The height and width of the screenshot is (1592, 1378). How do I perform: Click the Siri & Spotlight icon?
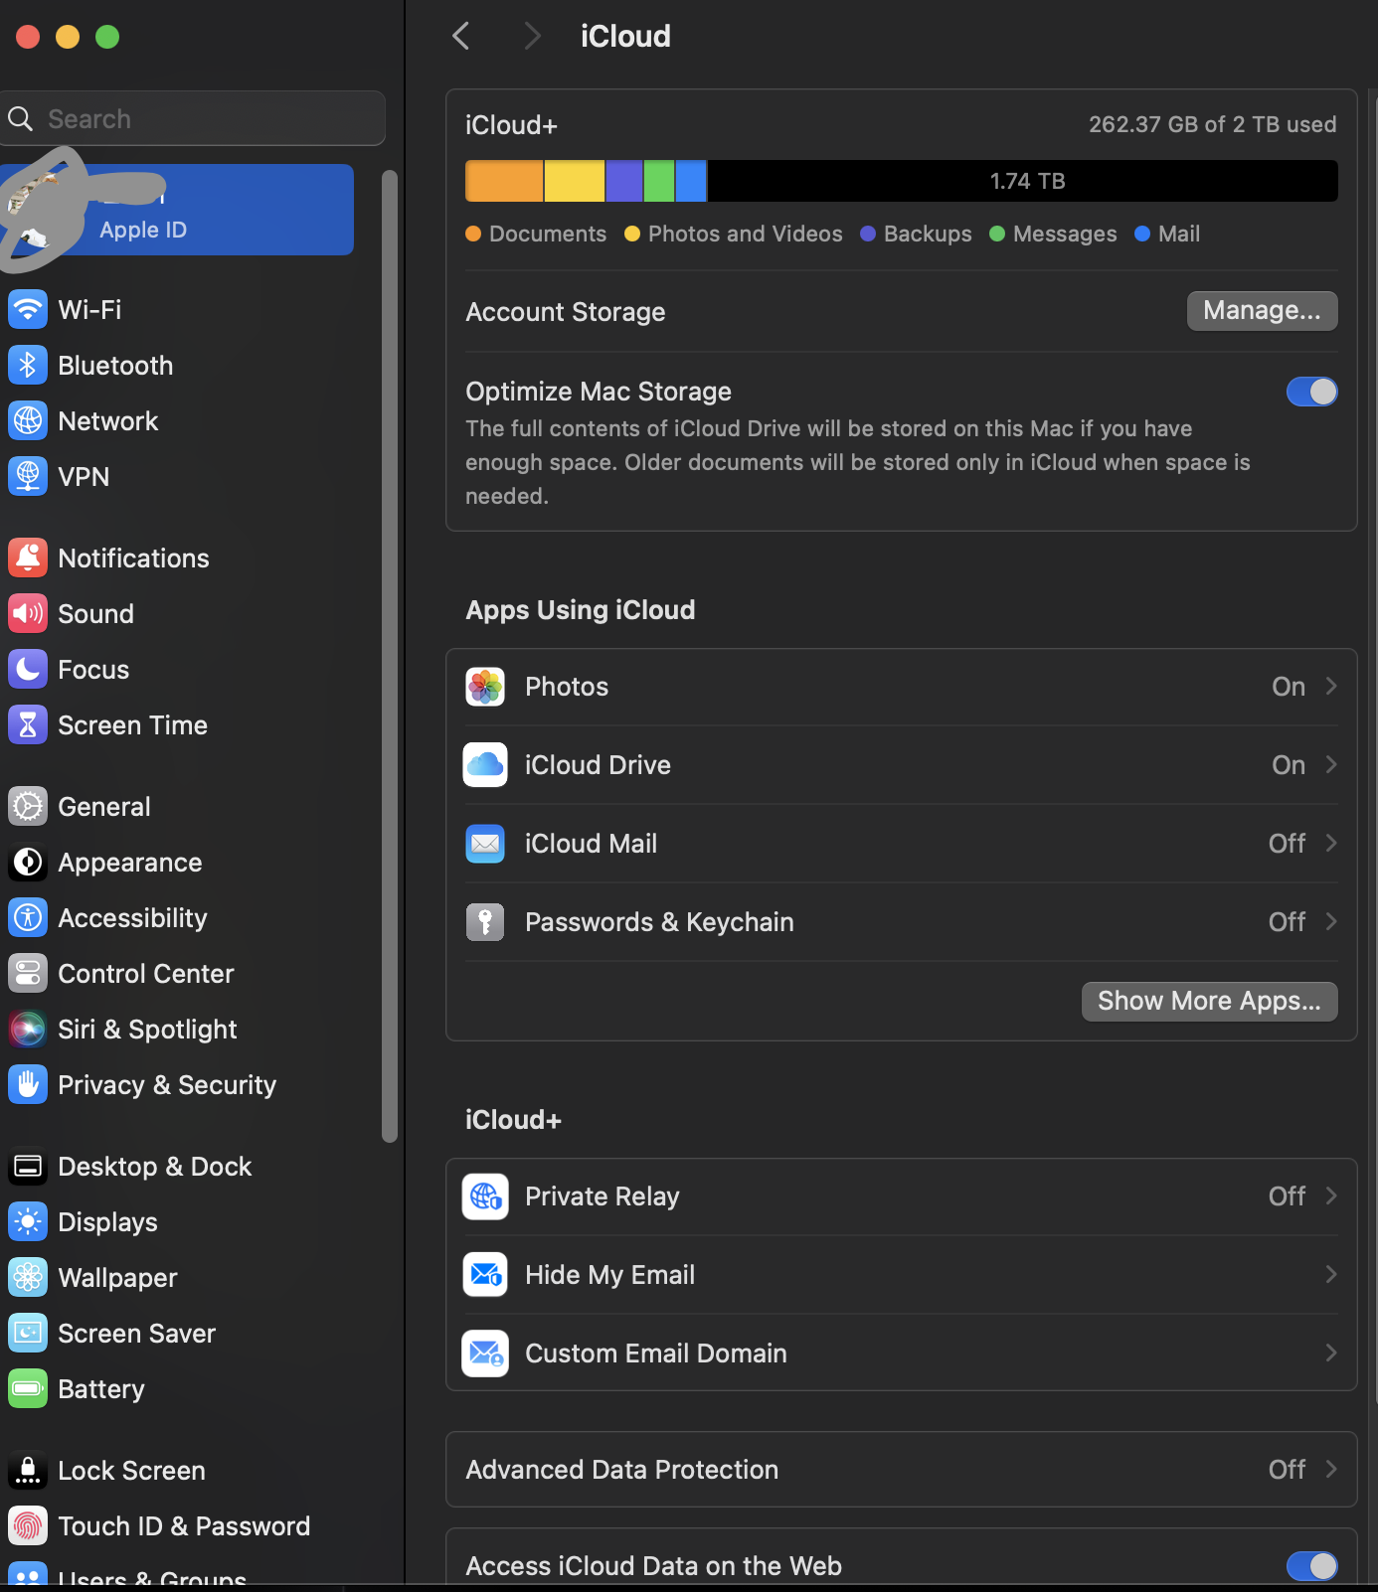[x=28, y=1029]
